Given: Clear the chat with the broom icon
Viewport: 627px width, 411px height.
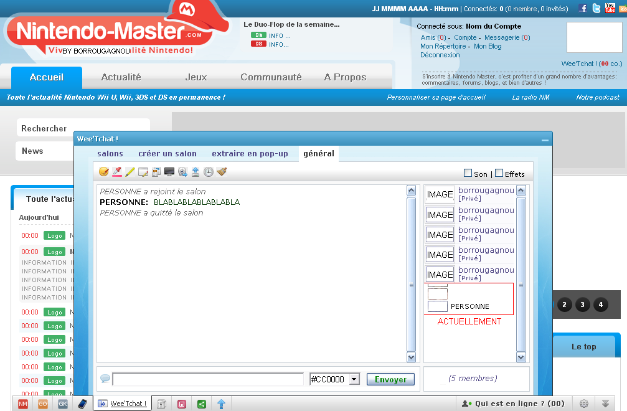Looking at the screenshot, I should click(x=222, y=171).
